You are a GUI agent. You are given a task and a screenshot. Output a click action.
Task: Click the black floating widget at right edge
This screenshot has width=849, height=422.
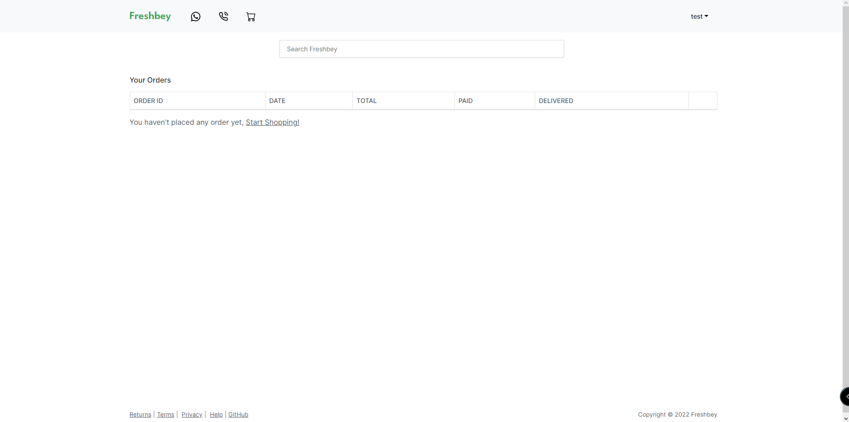coord(845,397)
